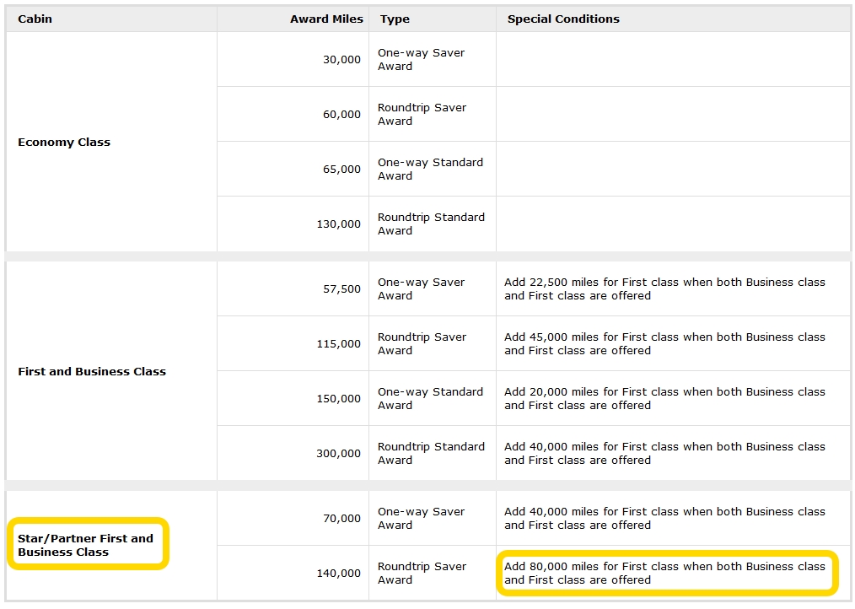Screen dimensions: 855x609
Task: Click the 65,000 award miles value
Action: 341,170
